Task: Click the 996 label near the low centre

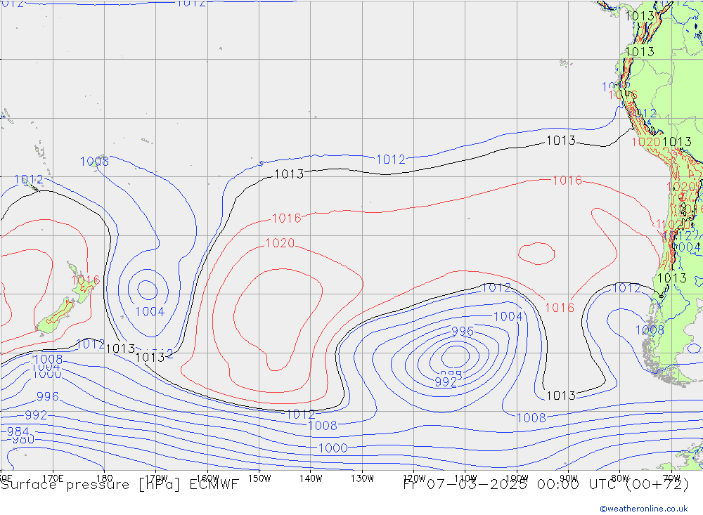Action: click(x=463, y=331)
